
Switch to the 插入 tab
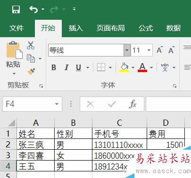(76, 28)
